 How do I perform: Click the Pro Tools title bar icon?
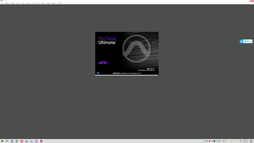click(1, 1)
